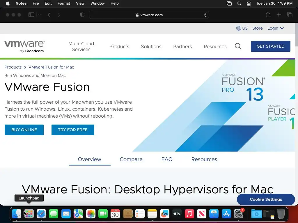
Task: Open Spotlight search in menu bar
Action: [239, 3]
